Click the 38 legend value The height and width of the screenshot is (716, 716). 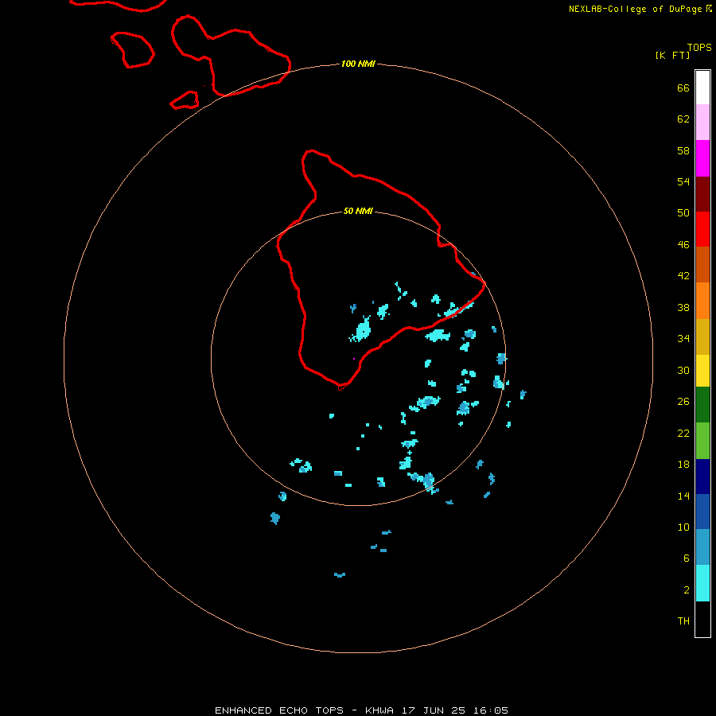click(x=683, y=308)
